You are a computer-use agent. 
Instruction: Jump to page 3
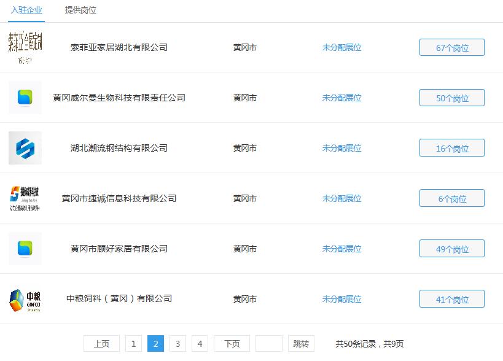click(x=177, y=344)
